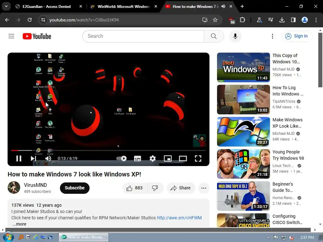Reload the current page
Viewport: 323px width, 242px height.
30,20
